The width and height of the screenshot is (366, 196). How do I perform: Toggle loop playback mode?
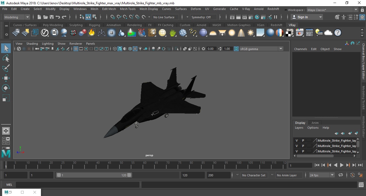pyautogui.click(x=340, y=175)
